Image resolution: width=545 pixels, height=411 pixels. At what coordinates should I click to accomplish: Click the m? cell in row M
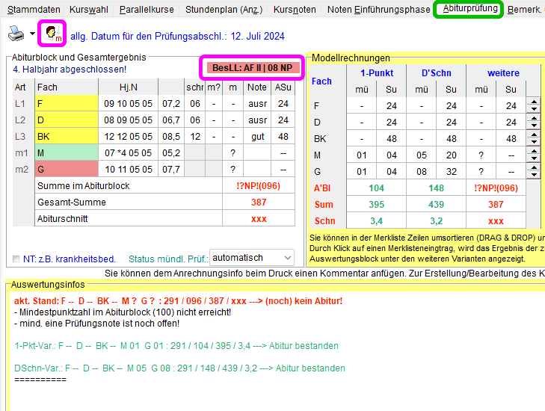click(x=214, y=153)
